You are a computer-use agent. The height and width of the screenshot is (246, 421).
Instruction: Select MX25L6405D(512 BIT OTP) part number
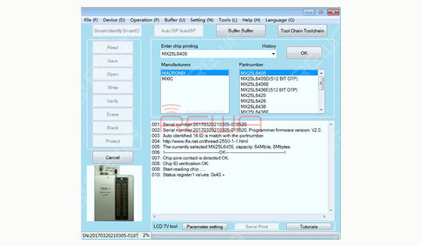click(x=279, y=78)
